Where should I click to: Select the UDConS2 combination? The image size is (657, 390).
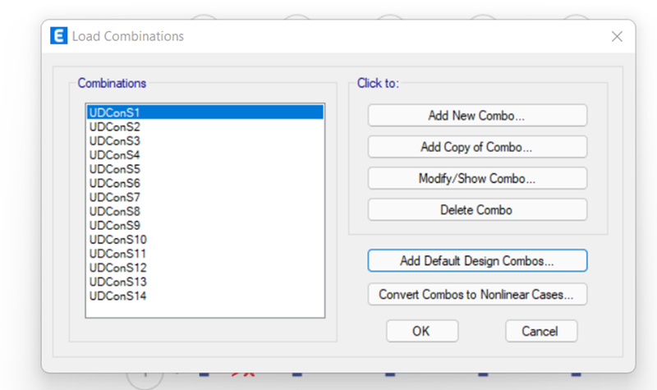point(204,126)
